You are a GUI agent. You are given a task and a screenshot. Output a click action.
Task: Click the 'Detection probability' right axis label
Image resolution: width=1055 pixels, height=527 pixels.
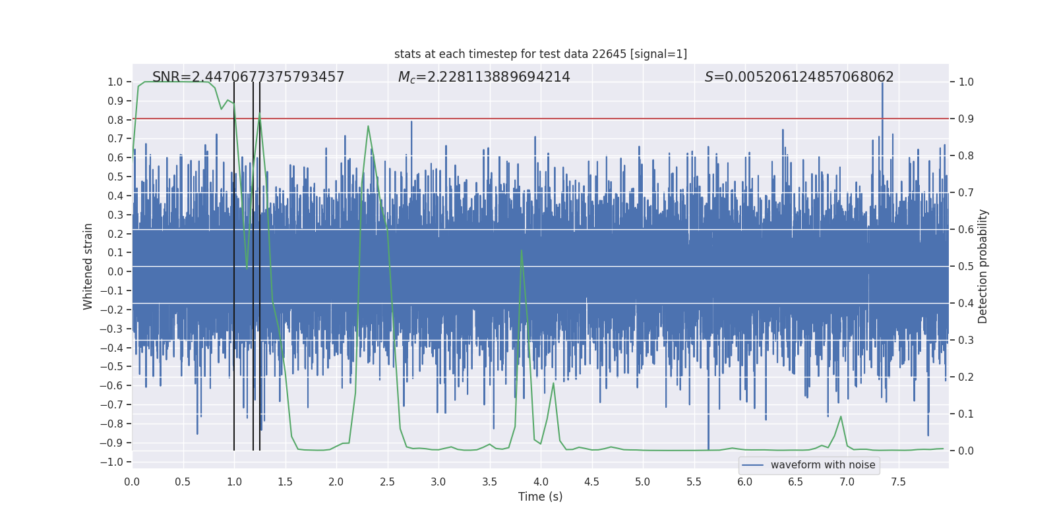click(982, 266)
